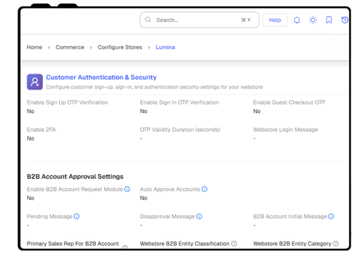Open Customer Authentication & Security heading
The height and width of the screenshot is (257, 362).
point(101,77)
